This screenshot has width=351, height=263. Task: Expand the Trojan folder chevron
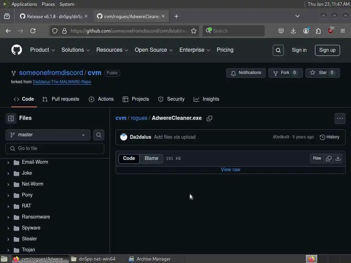coord(8,250)
